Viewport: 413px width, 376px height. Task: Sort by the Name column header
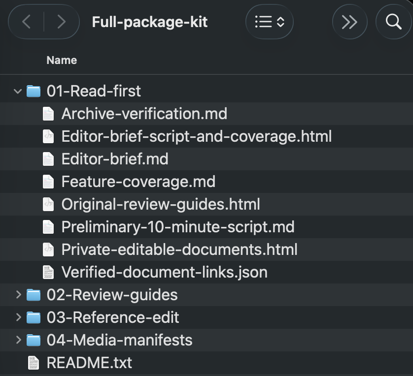click(62, 60)
